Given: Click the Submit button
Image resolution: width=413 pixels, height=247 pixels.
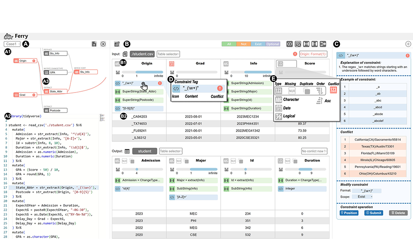Looking at the screenshot, I should pos(373,213).
